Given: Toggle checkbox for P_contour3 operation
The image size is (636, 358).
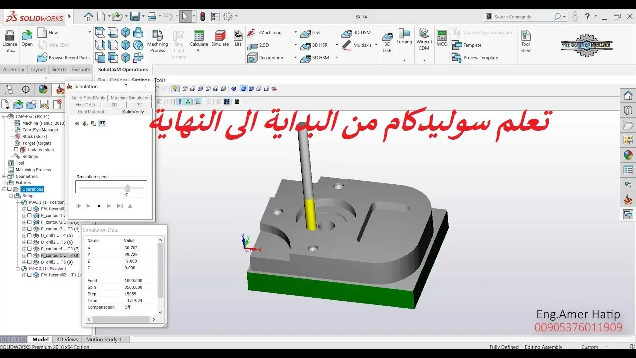Looking at the screenshot, I should (29, 229).
